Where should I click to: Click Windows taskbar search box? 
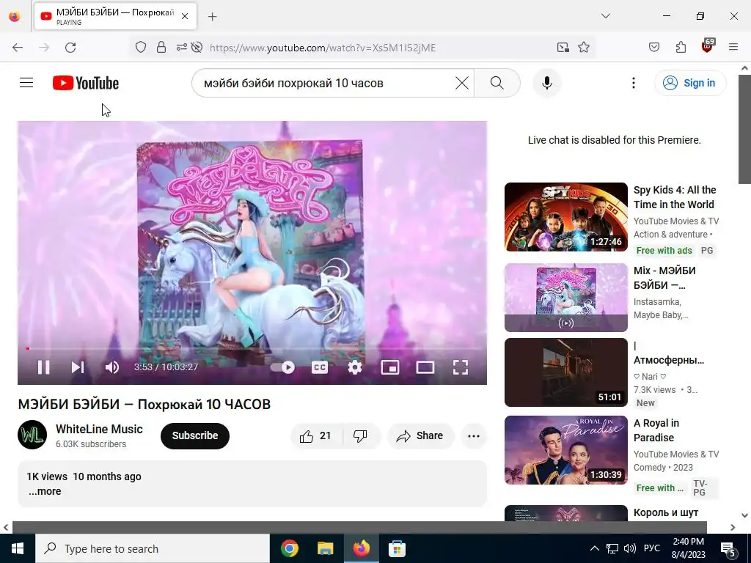[153, 548]
